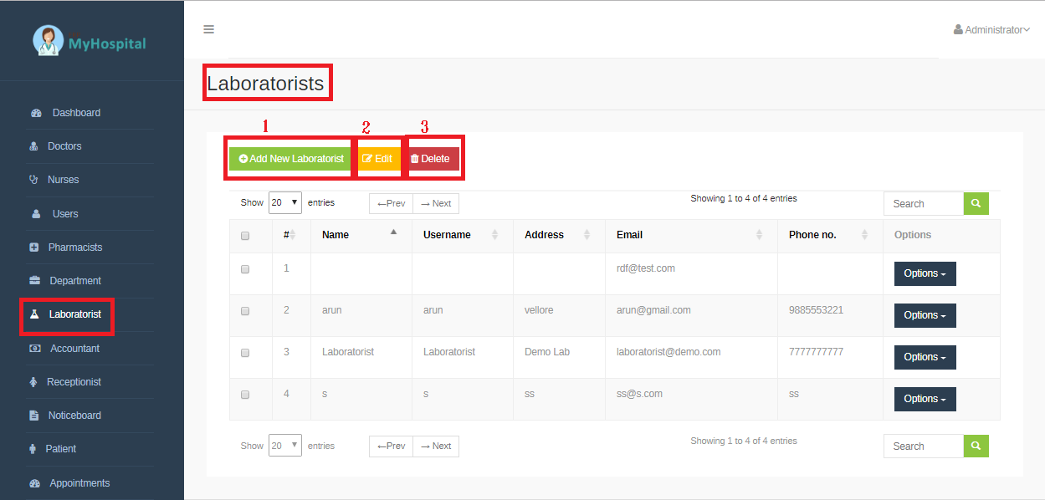The width and height of the screenshot is (1045, 500).
Task: Sort by Email column arrows
Action: (x=759, y=235)
